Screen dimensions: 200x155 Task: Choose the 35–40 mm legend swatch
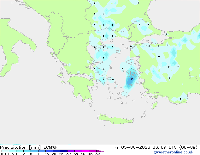pyautogui.click(x=78, y=151)
